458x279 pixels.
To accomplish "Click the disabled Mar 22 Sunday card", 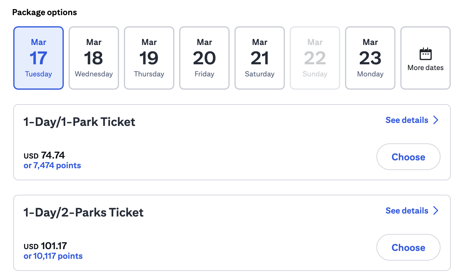I will [315, 58].
